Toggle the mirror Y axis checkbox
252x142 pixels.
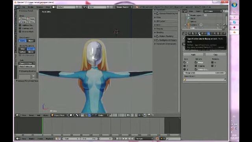185,66
